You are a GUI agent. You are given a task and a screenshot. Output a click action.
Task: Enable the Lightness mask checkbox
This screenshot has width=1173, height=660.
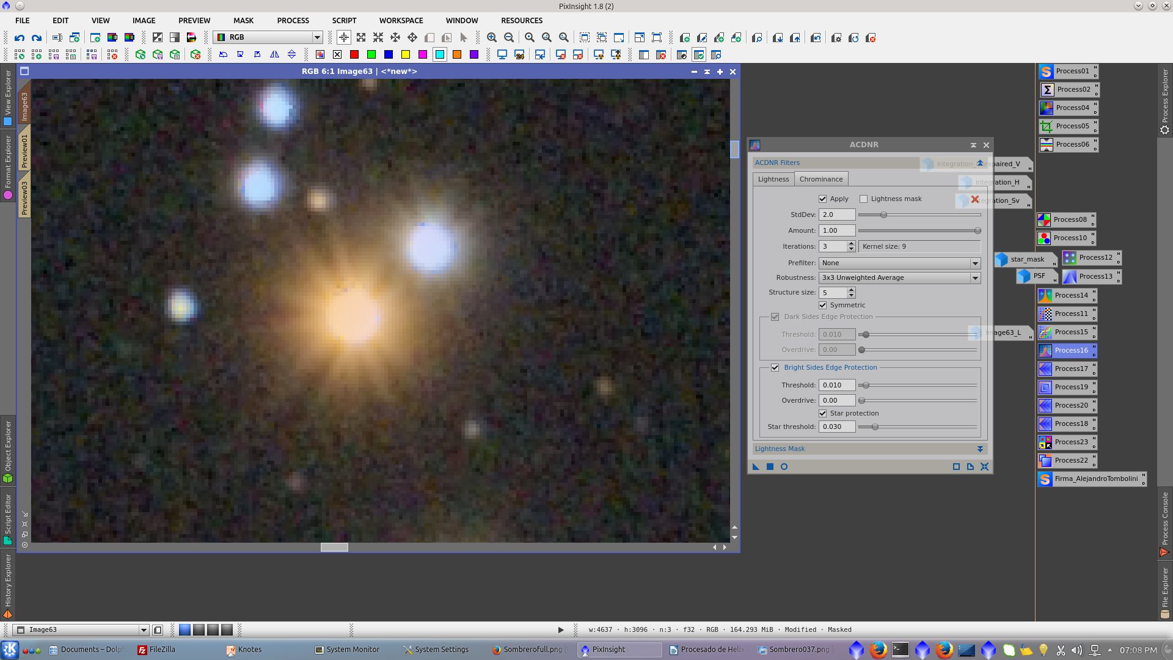coord(863,199)
